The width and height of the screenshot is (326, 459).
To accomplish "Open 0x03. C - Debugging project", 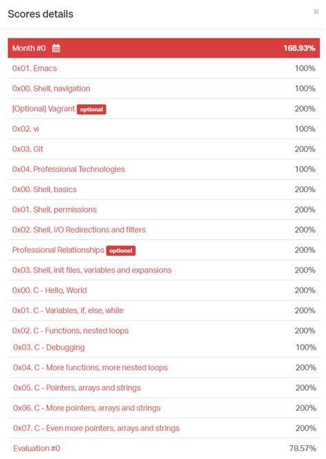I will pyautogui.click(x=49, y=348).
